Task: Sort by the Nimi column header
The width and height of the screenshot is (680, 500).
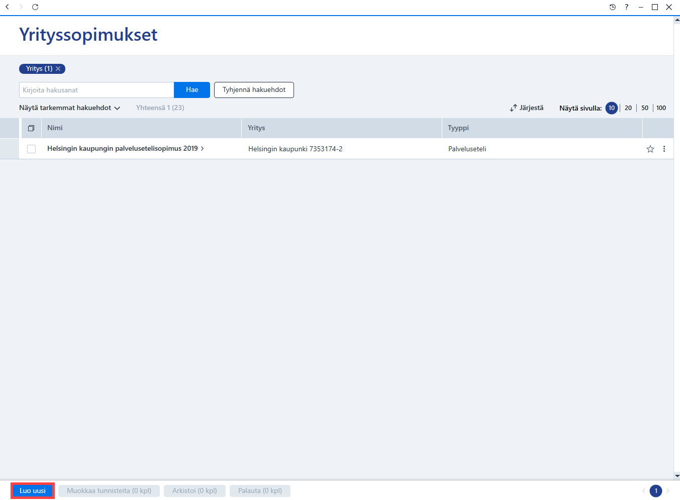Action: (x=55, y=128)
